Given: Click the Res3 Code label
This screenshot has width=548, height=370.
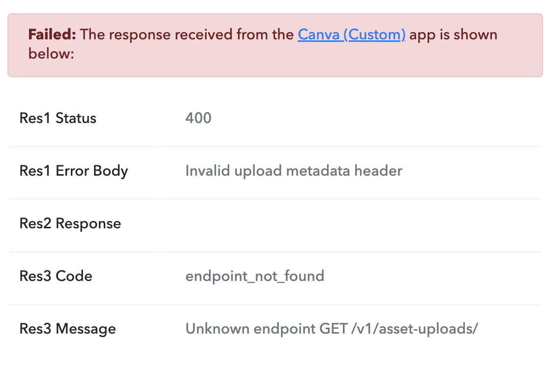Looking at the screenshot, I should pyautogui.click(x=56, y=276).
